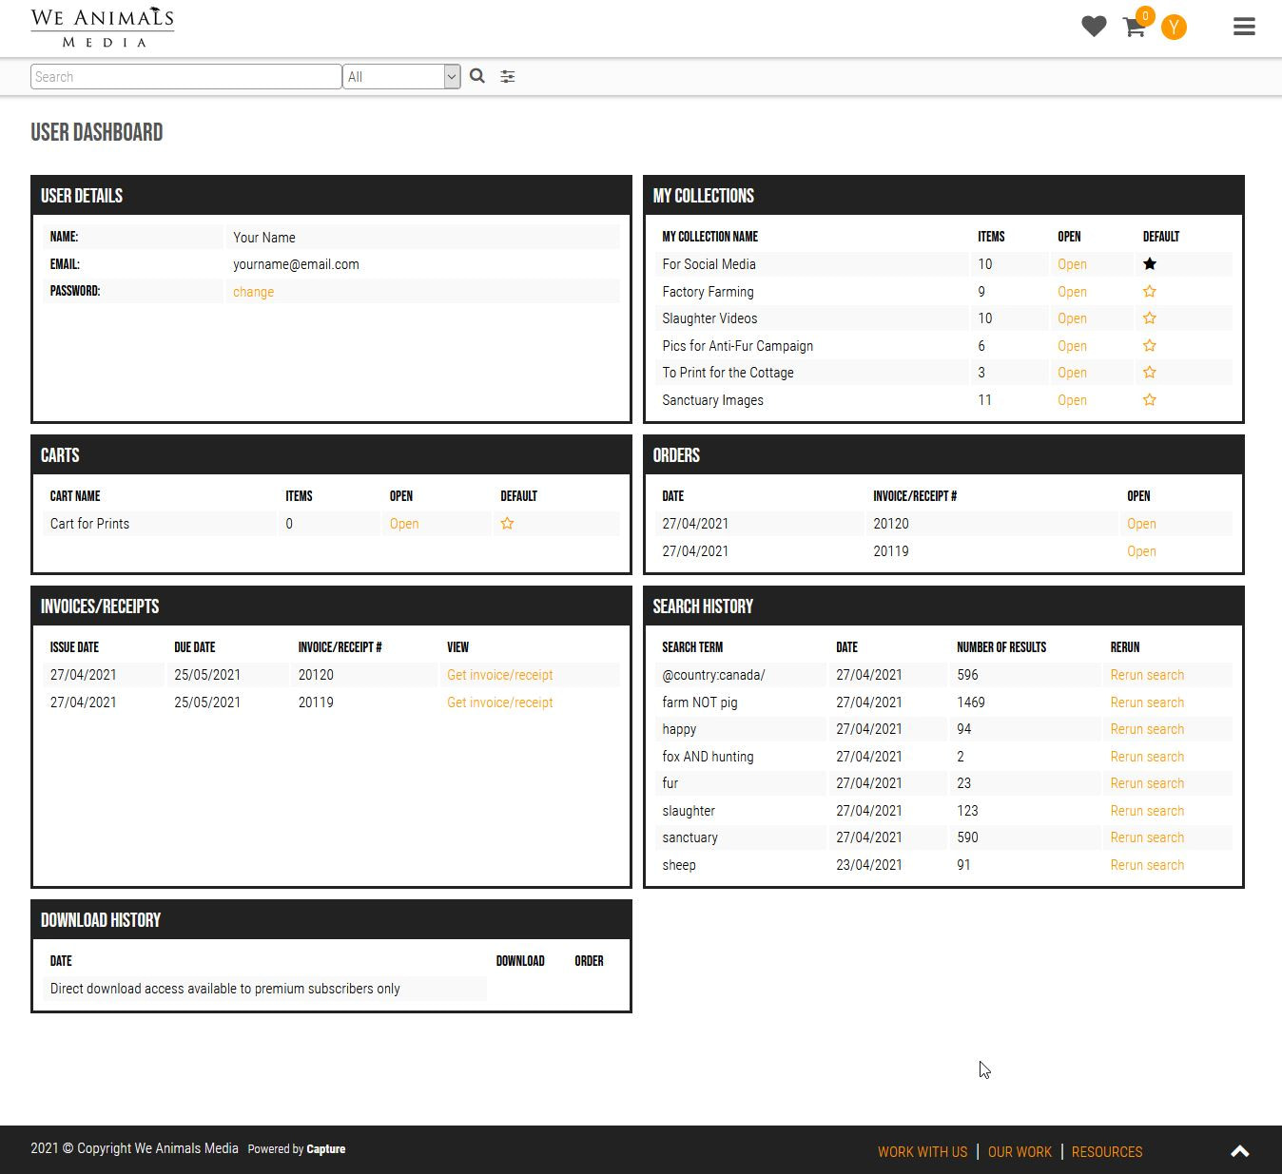Open order with invoice 20120
1282x1174 pixels.
[x=1141, y=524]
